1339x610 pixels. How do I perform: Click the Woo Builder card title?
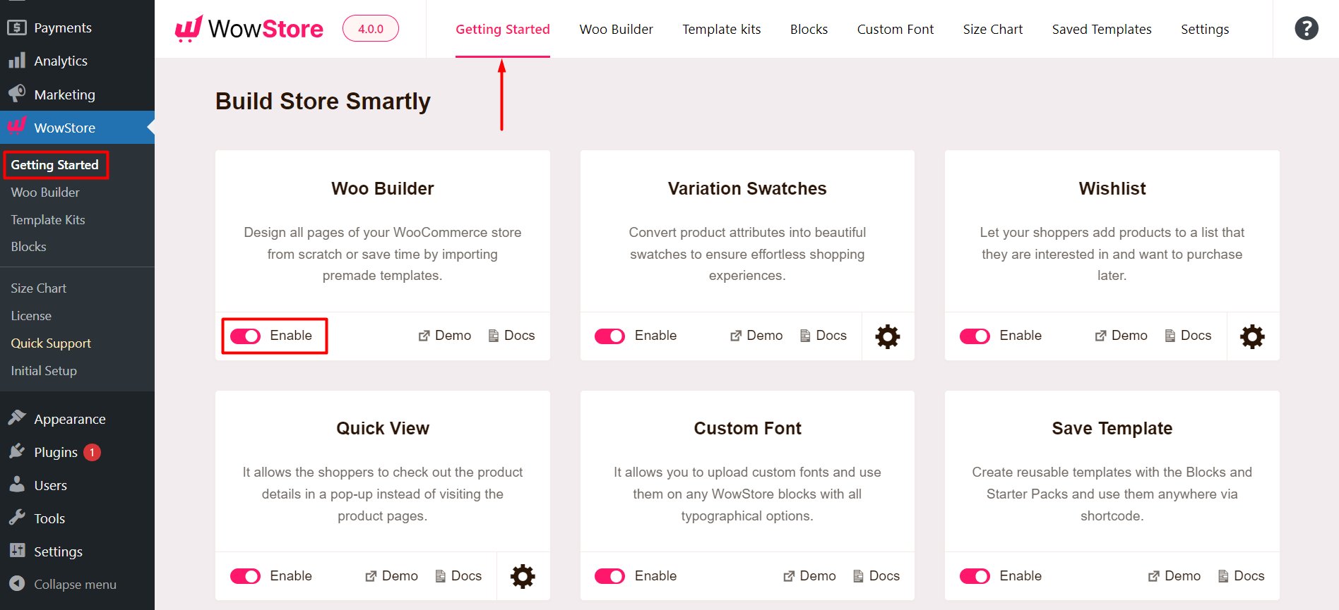click(x=383, y=188)
